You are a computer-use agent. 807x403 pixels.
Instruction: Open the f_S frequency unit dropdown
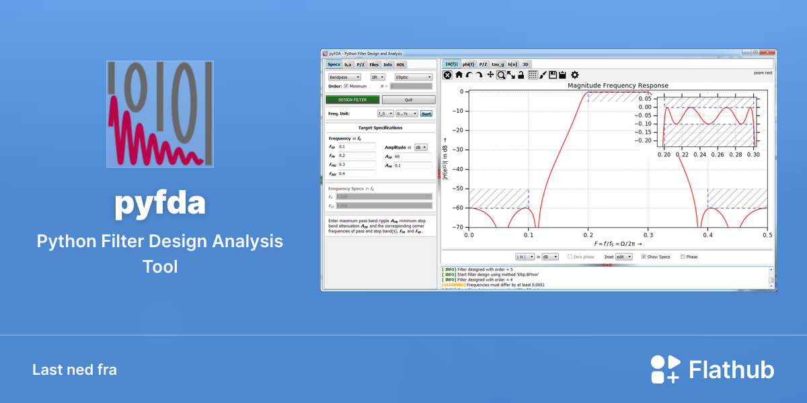click(x=385, y=114)
